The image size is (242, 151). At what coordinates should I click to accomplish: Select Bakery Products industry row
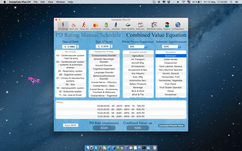click(x=138, y=84)
